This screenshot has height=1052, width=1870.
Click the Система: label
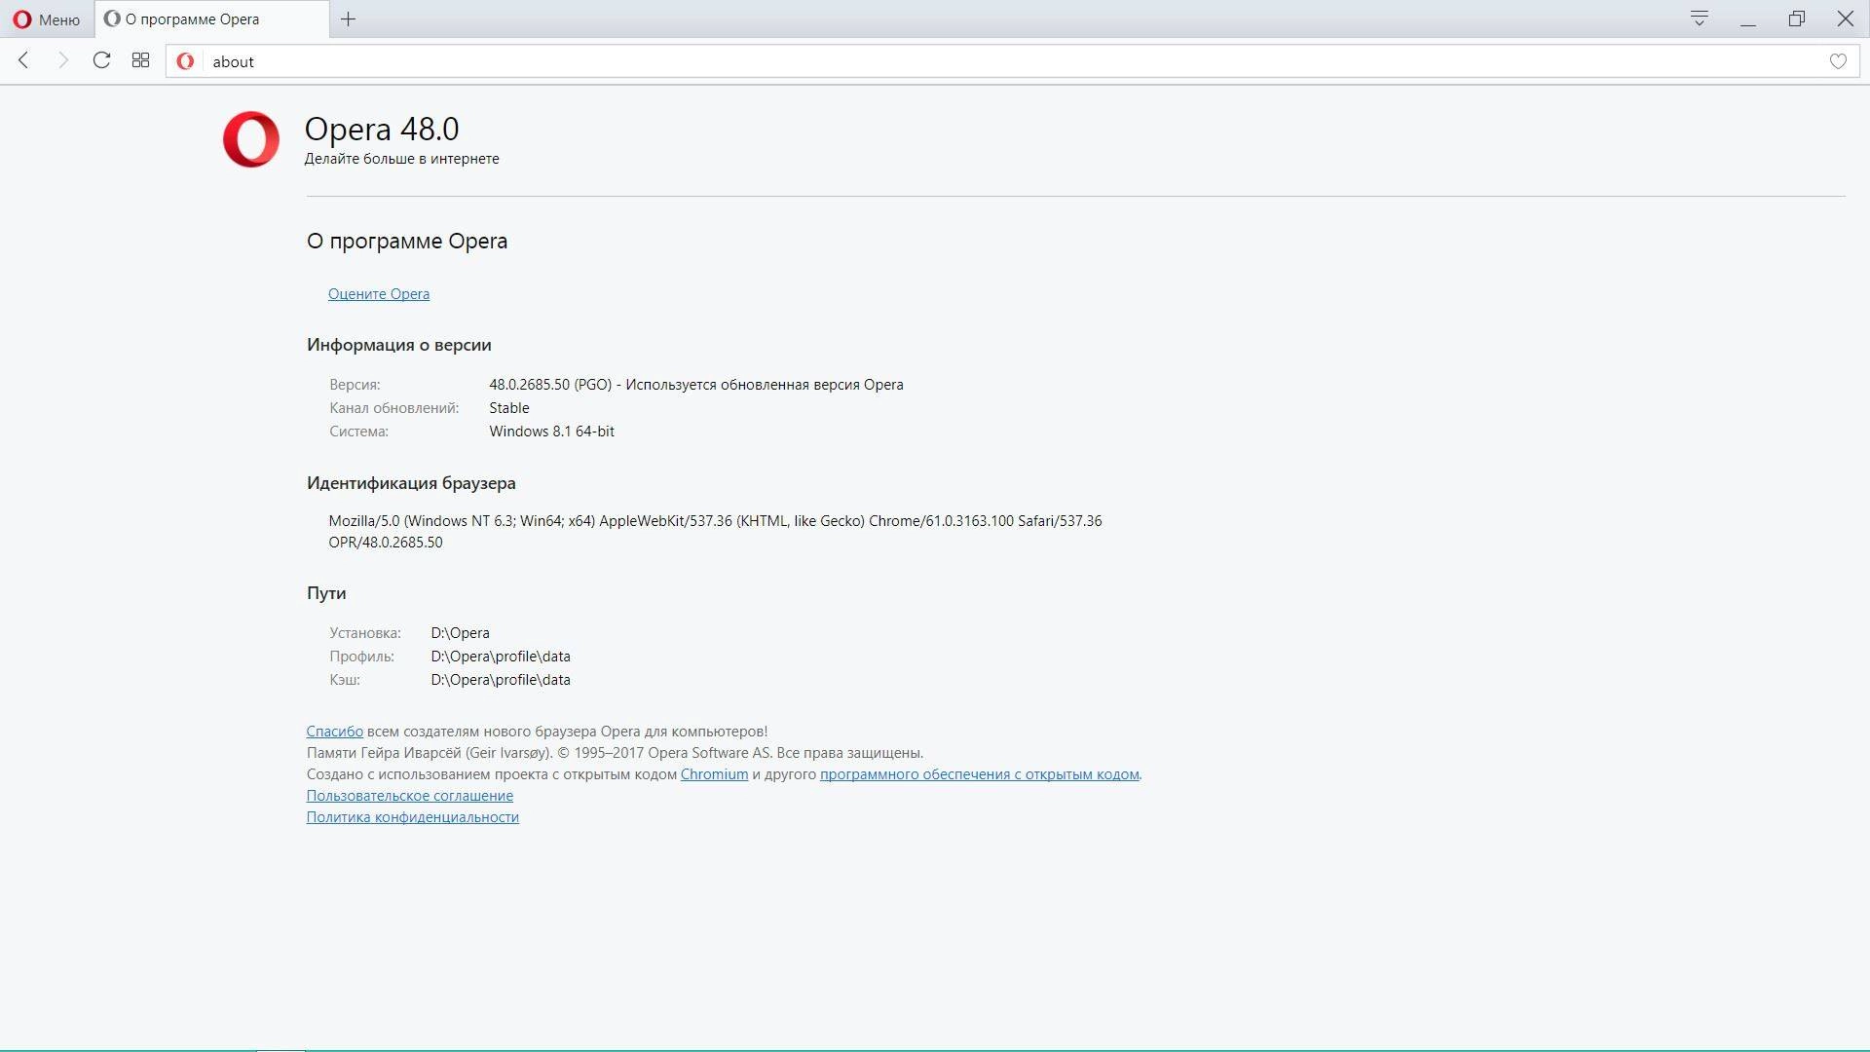point(358,432)
